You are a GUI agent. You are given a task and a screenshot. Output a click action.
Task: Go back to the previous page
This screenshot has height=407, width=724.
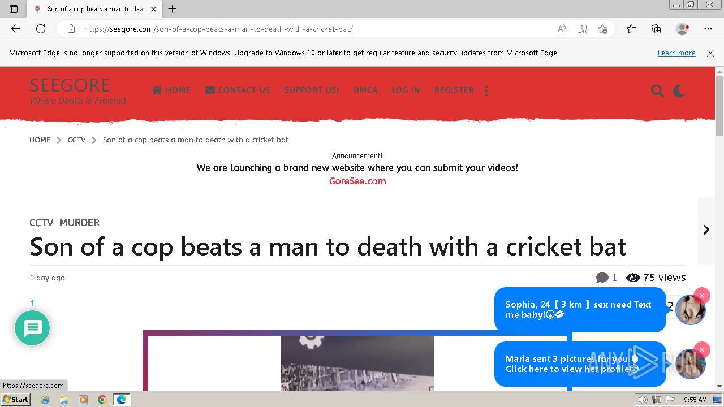pos(16,29)
